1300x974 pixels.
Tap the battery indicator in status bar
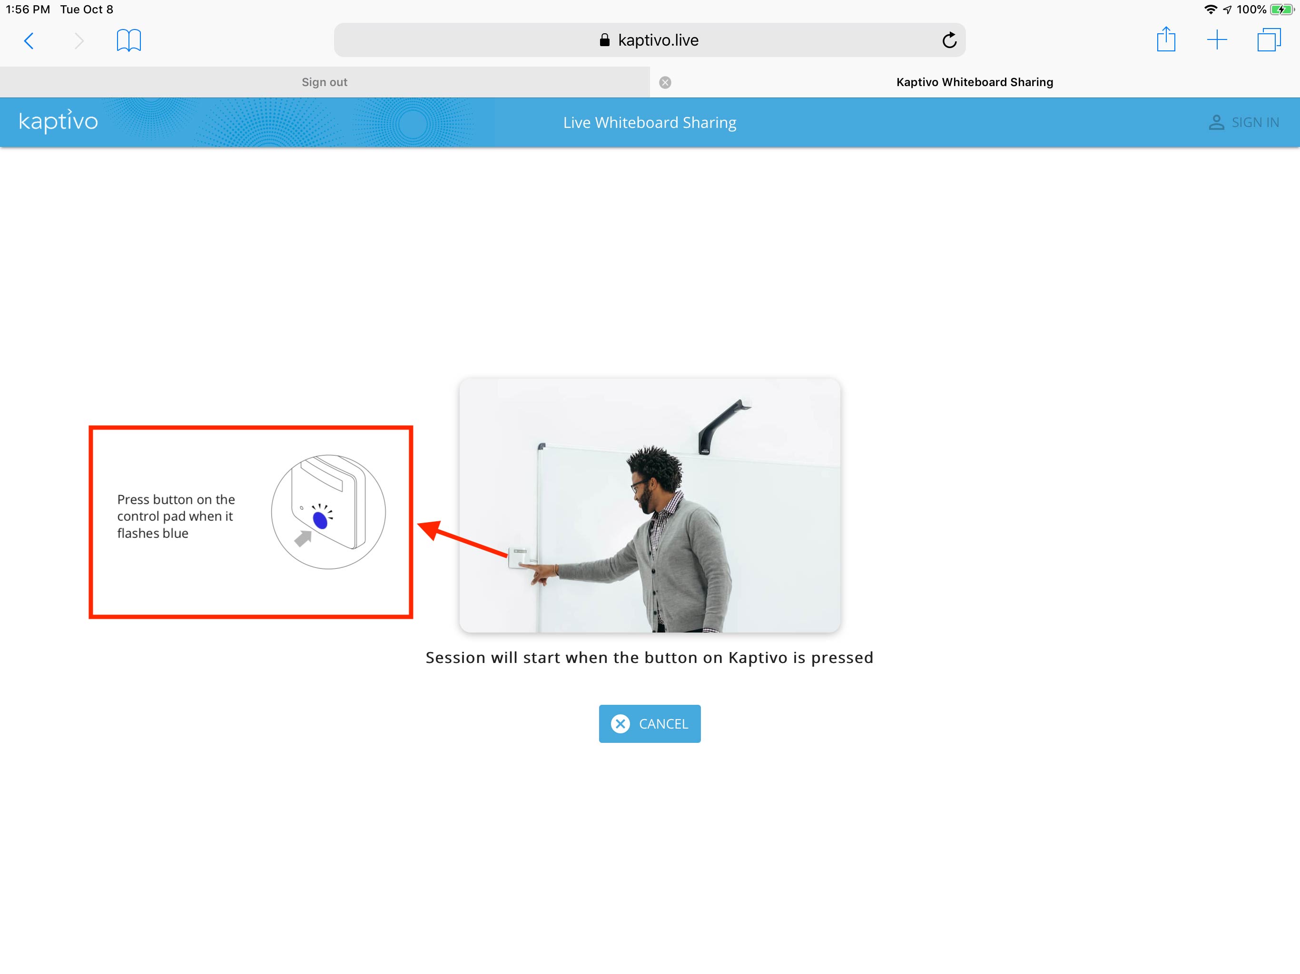(1282, 10)
